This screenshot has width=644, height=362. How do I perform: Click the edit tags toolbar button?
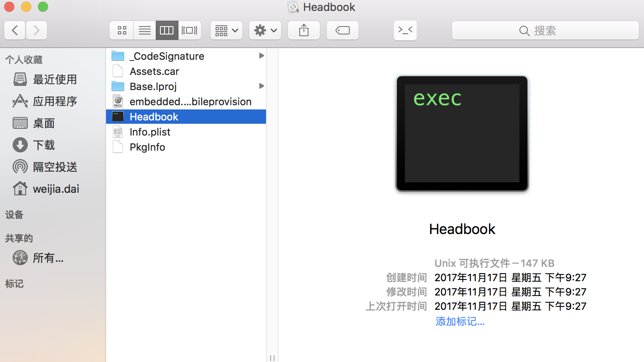point(343,30)
